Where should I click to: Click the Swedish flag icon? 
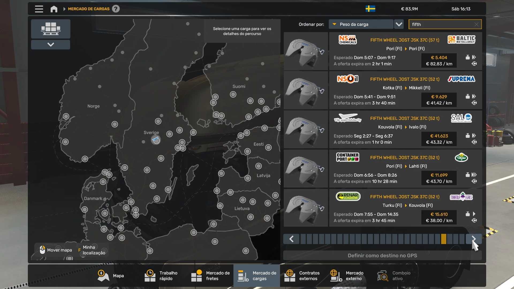click(370, 9)
